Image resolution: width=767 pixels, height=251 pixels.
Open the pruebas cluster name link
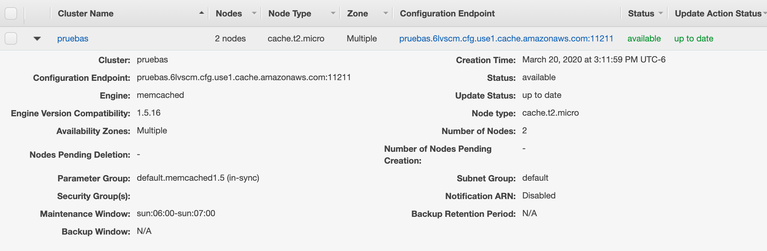tap(73, 38)
